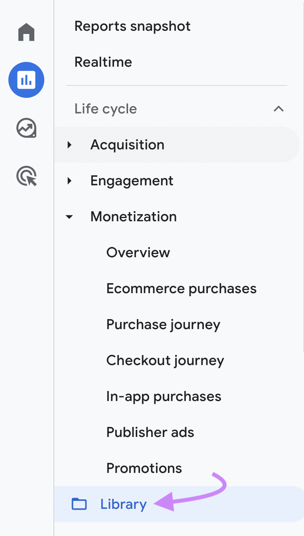The height and width of the screenshot is (536, 304).
Task: View the Promotions report
Action: click(x=144, y=468)
